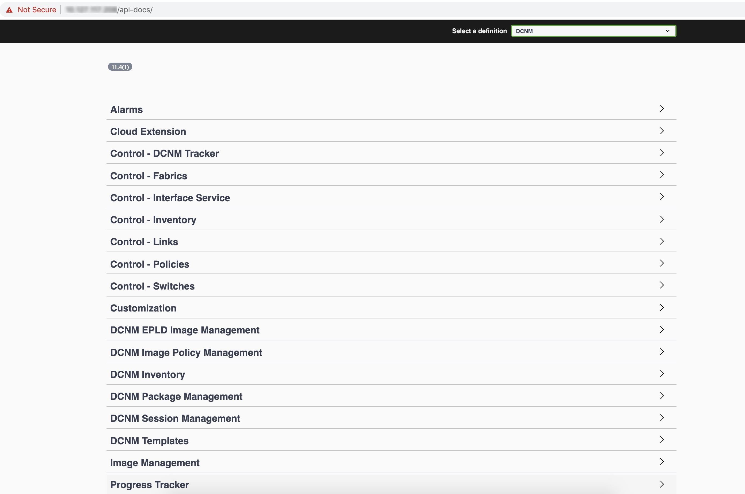Screen dimensions: 745x494
Task: Expand Image Management chevron
Action: click(662, 462)
